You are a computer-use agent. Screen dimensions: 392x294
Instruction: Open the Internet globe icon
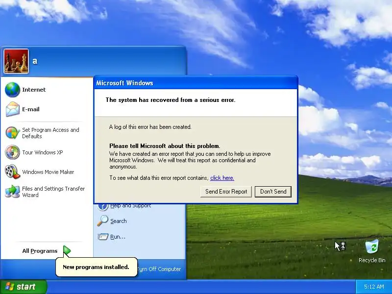13,90
